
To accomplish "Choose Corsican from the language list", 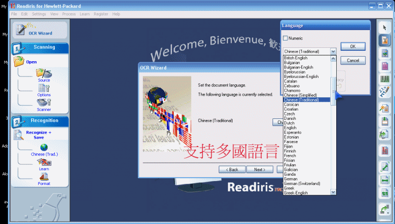I will coord(307,105).
